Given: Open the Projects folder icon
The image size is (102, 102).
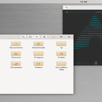Looking at the screenshot, I should (x=39, y=54).
